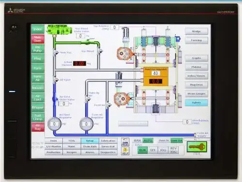
Task: Set Index to JOG
Action: (x=163, y=150)
